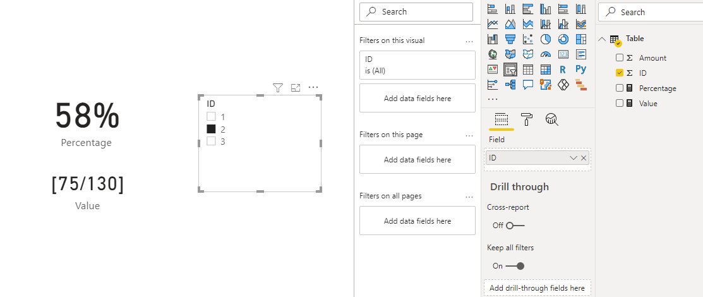703x297 pixels.
Task: Select the Q&A speech bubble visual
Action: pyautogui.click(x=527, y=84)
